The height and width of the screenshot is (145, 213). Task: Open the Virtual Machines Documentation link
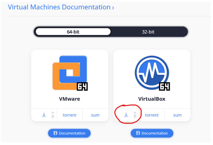(61, 7)
